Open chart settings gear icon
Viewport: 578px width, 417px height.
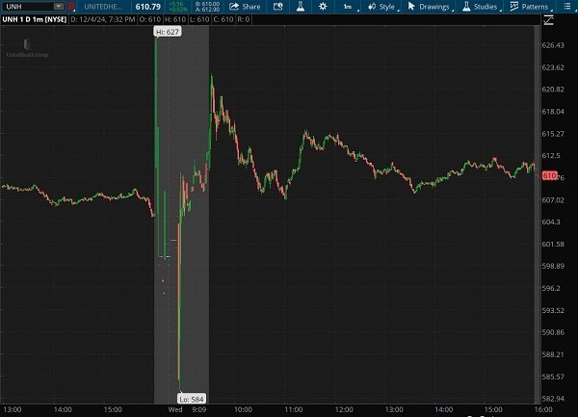pyautogui.click(x=322, y=7)
